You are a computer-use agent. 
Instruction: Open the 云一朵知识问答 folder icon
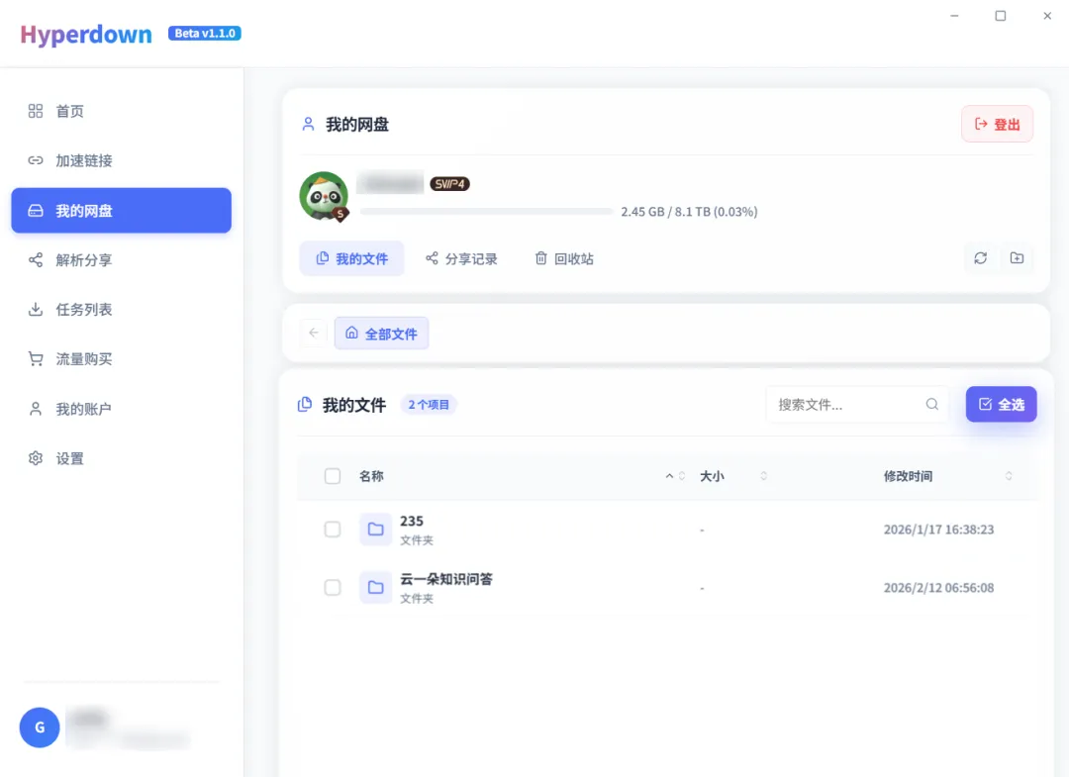point(376,588)
